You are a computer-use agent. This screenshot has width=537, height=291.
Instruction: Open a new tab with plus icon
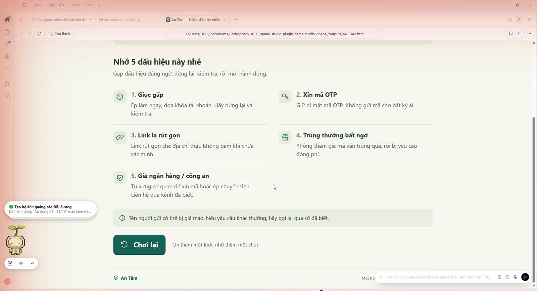[x=236, y=20]
